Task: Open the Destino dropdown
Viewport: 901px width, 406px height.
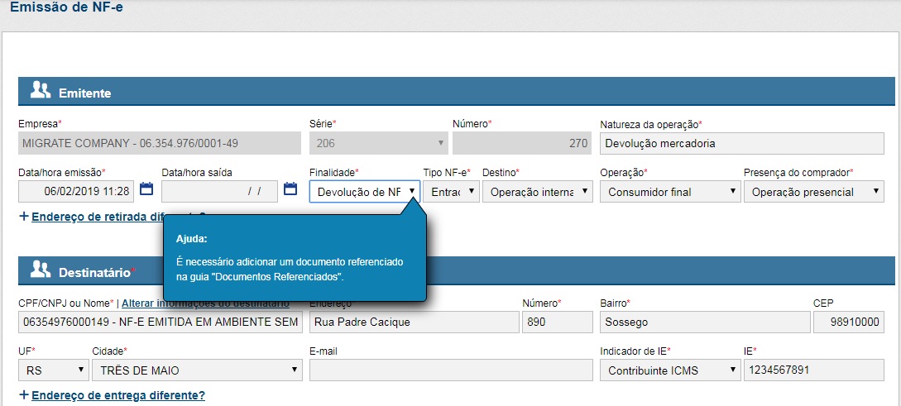Action: tap(538, 192)
